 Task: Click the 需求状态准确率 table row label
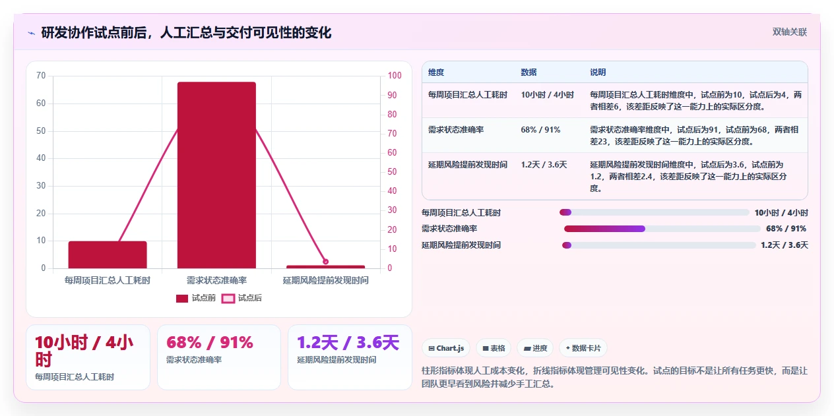[x=456, y=130]
